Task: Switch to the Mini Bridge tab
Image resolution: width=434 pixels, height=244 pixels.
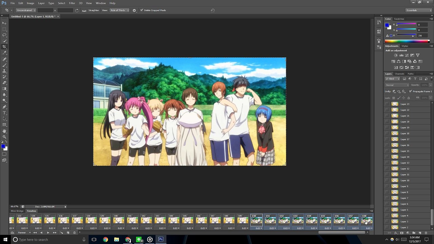Action: (17, 211)
